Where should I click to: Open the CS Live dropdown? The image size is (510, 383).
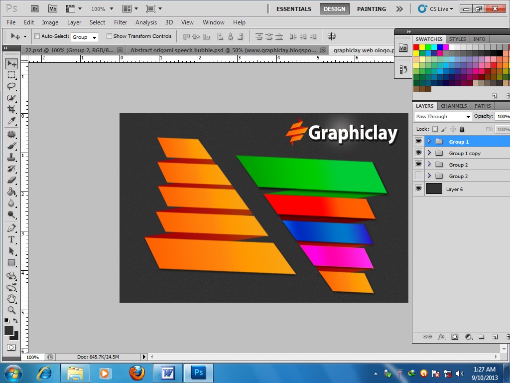(436, 9)
